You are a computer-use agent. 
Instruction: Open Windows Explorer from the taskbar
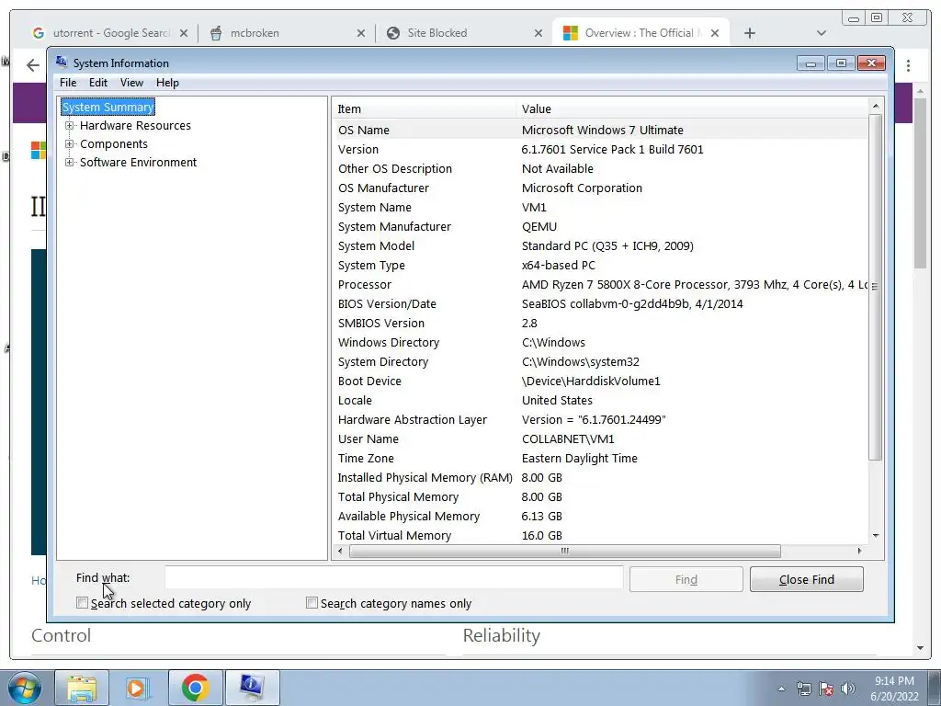[82, 688]
